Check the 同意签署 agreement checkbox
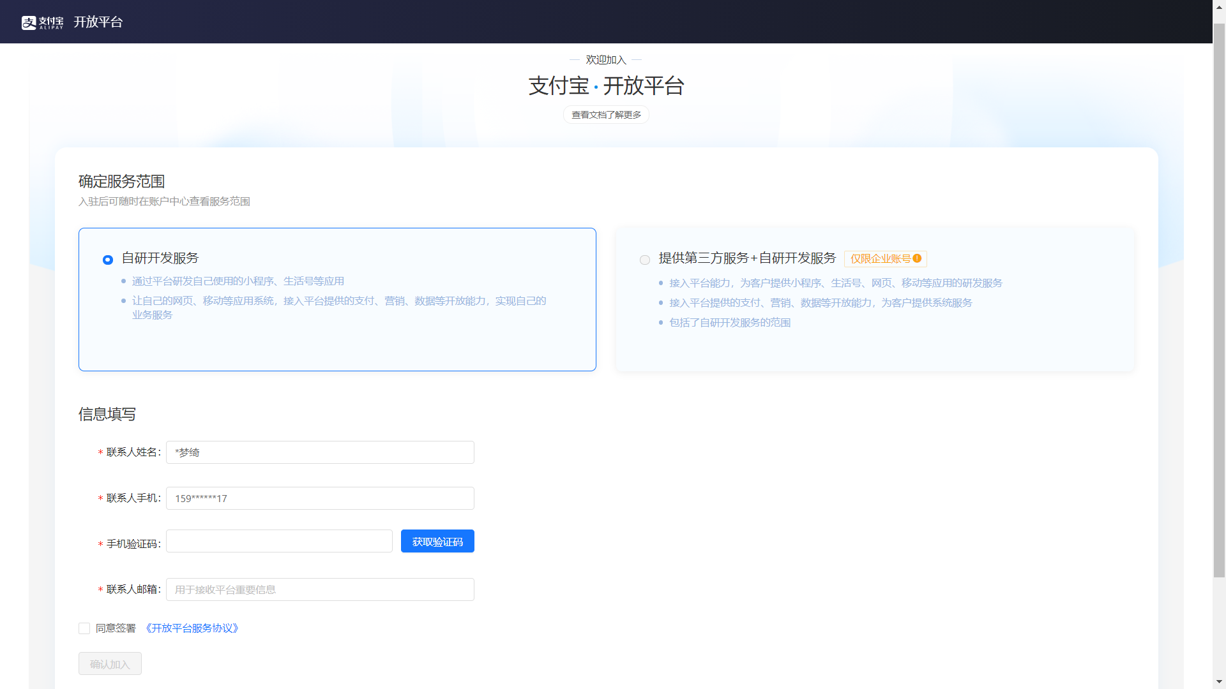 click(x=84, y=628)
